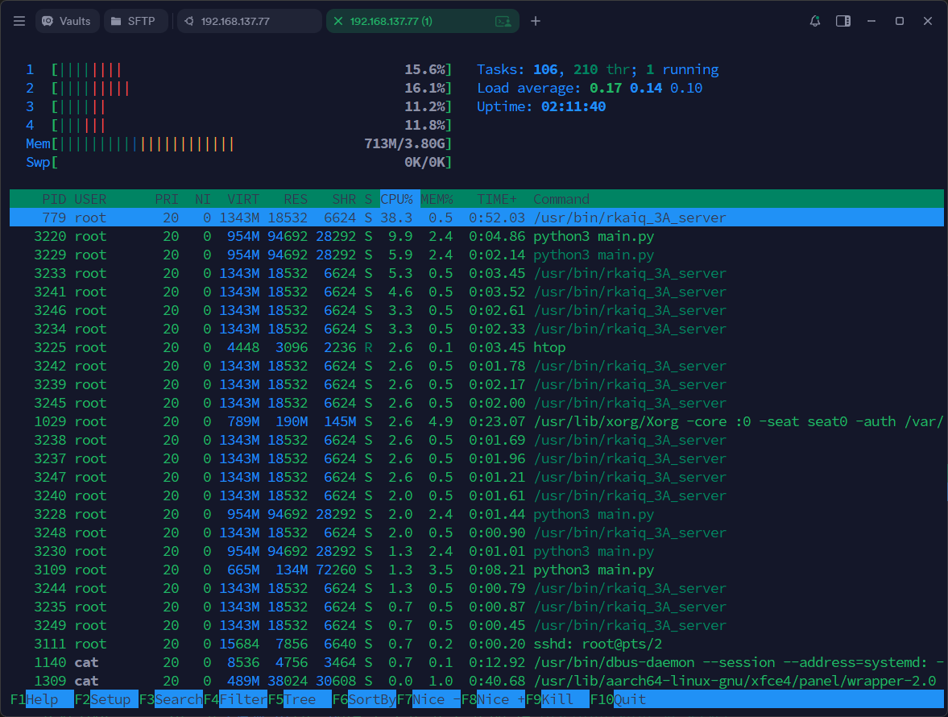The width and height of the screenshot is (948, 717).
Task: Maximize the Termius window
Action: [900, 21]
